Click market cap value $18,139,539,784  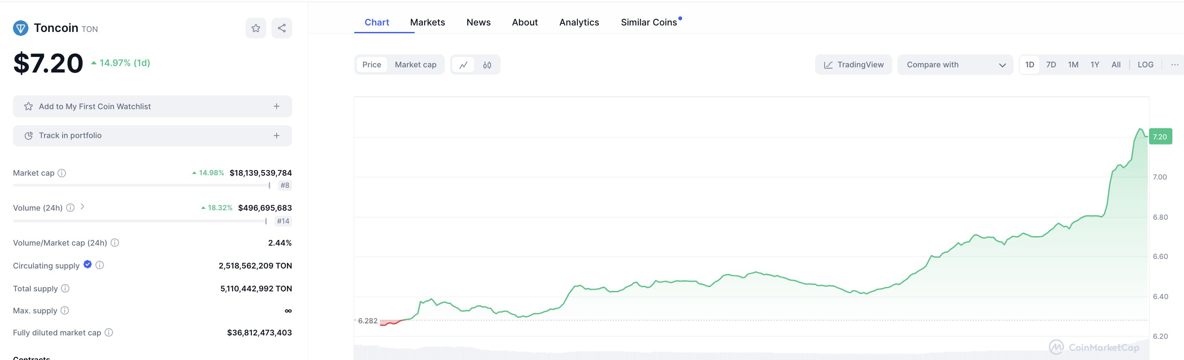(261, 173)
